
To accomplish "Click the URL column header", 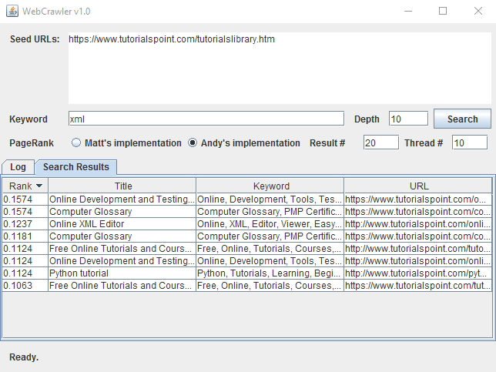I will point(418,186).
